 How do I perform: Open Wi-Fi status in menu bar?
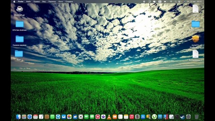[171, 2]
